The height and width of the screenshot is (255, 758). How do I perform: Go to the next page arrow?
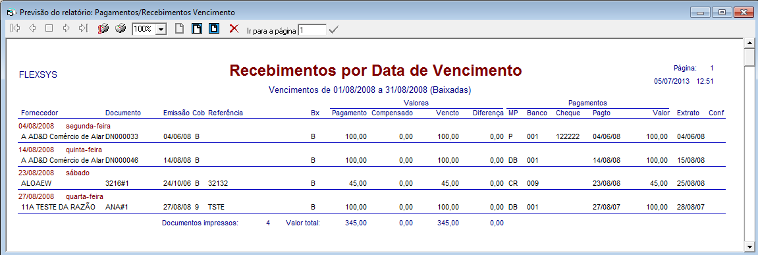pos(67,28)
